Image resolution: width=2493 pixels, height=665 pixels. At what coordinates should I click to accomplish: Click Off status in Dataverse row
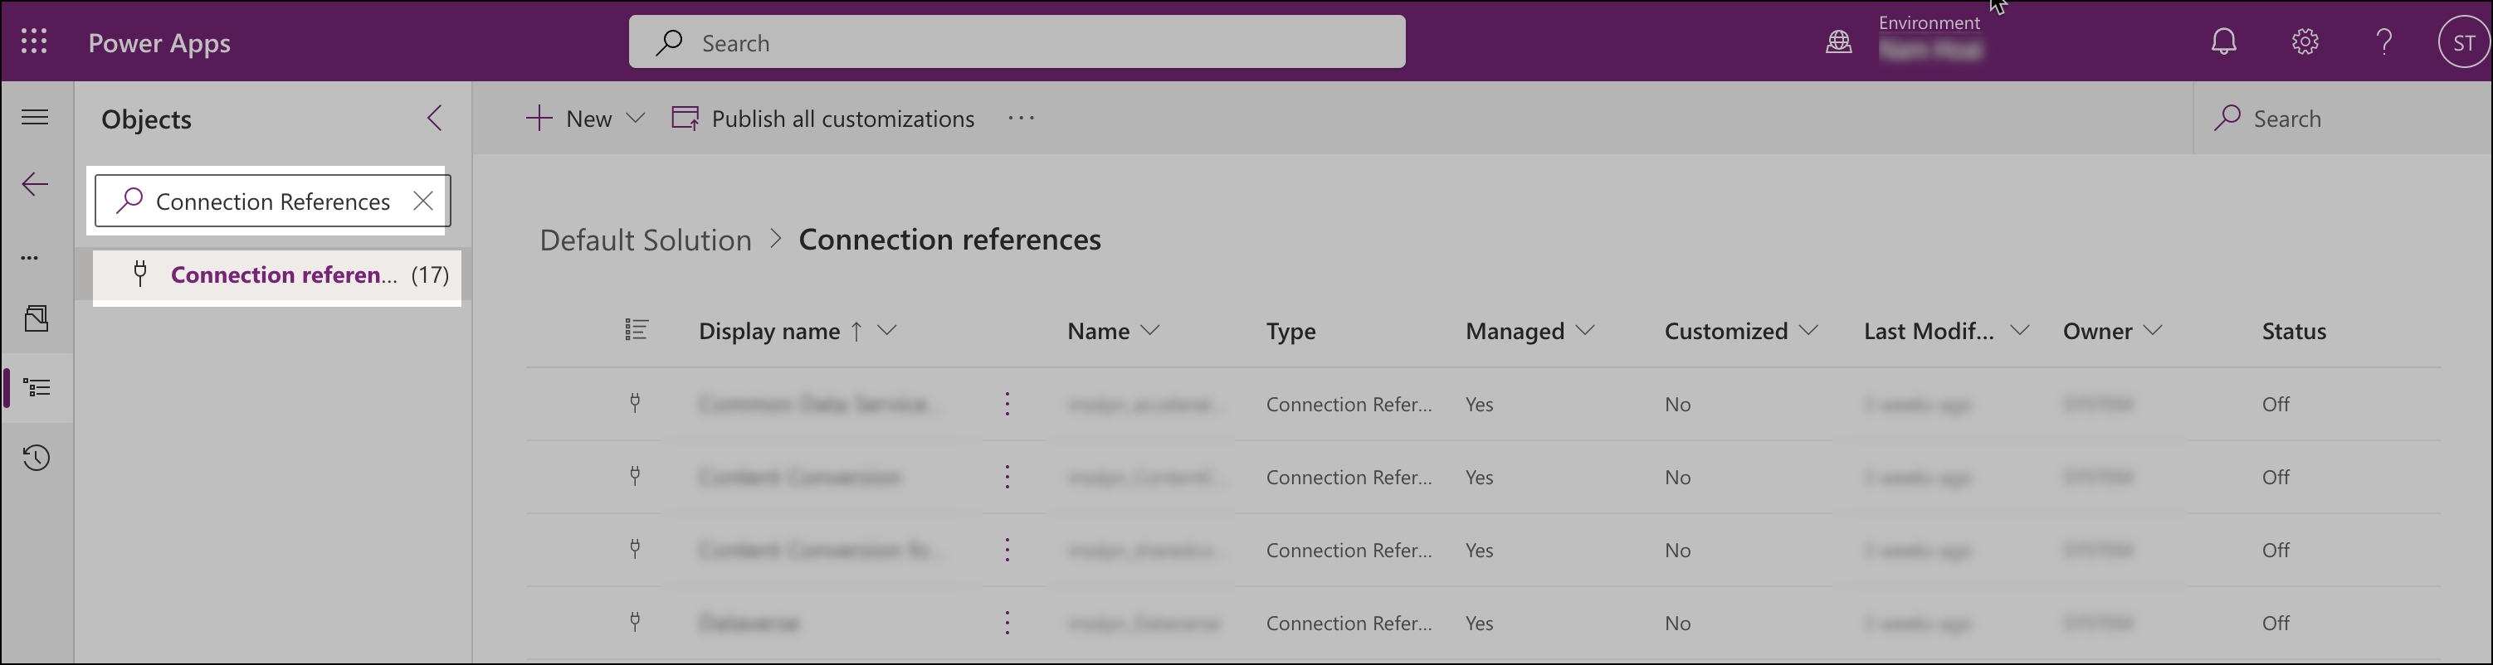[2276, 624]
